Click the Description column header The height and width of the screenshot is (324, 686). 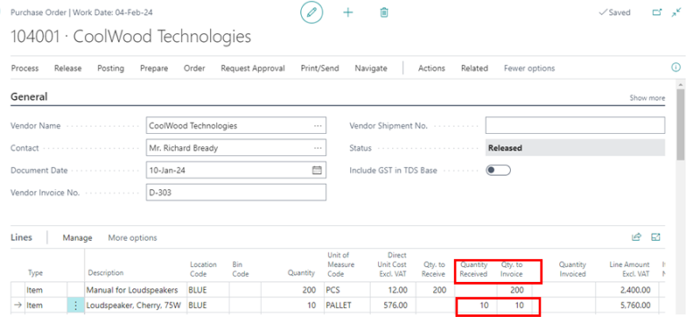(105, 273)
